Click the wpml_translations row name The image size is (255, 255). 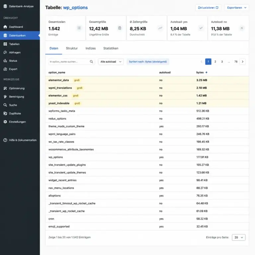[60, 88]
